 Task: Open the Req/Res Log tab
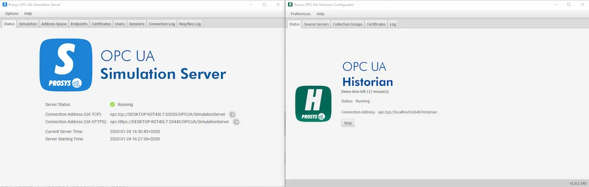click(189, 24)
